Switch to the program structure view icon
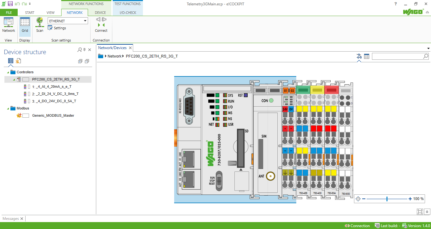Viewport: 431px width, 229px height. [19, 61]
